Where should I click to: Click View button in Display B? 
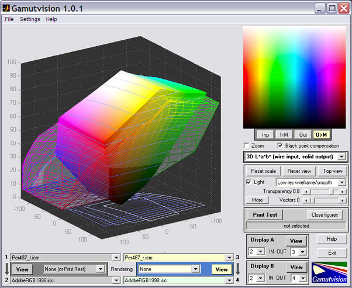[296, 268]
